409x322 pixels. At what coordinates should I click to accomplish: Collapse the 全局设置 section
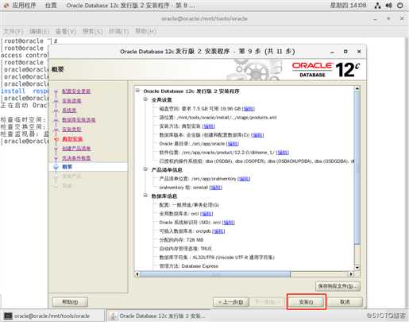145,99
